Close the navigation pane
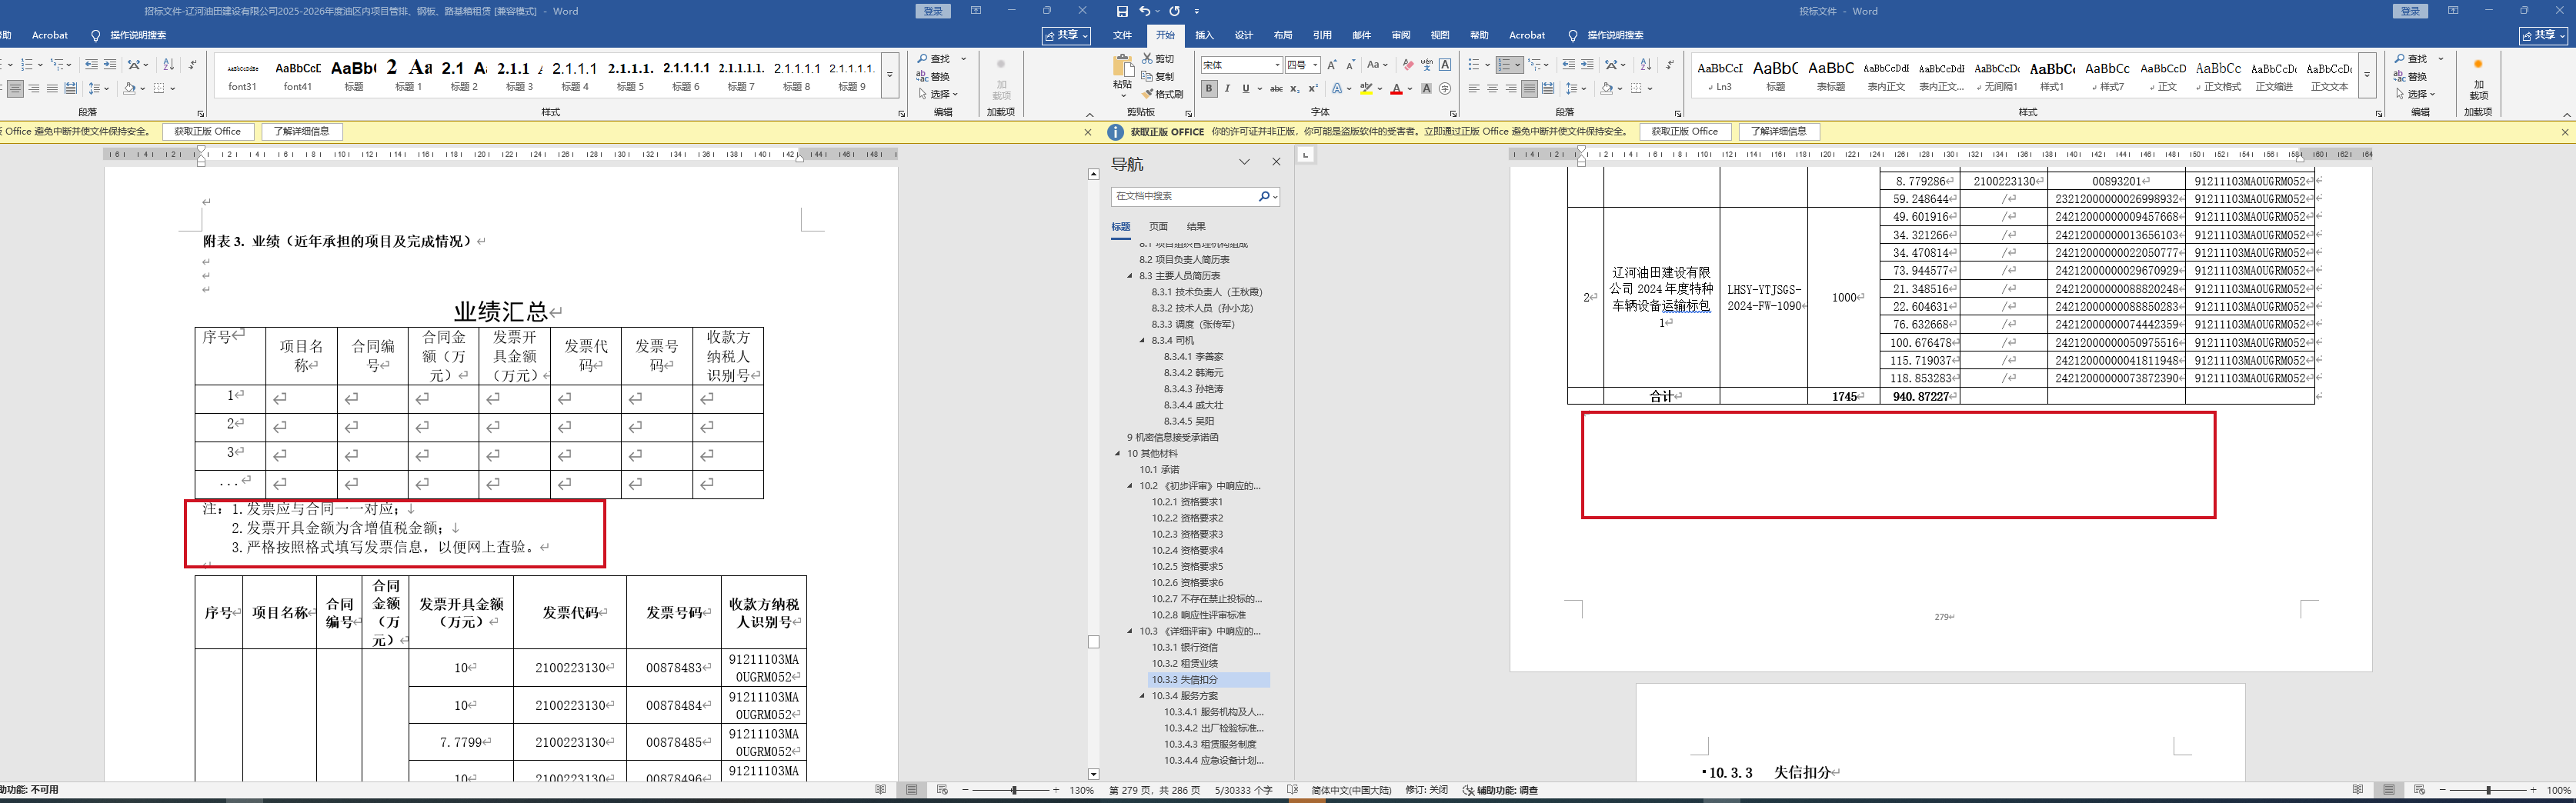The image size is (2576, 803). point(1276,162)
